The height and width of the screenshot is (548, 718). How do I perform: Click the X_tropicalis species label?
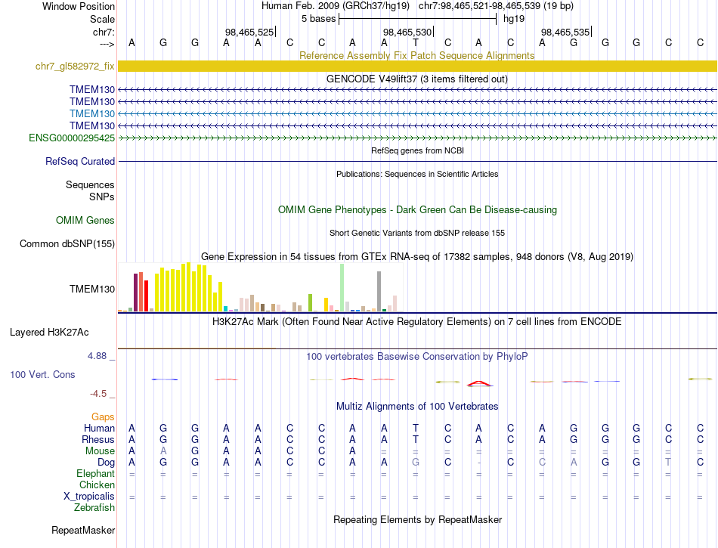coord(89,497)
